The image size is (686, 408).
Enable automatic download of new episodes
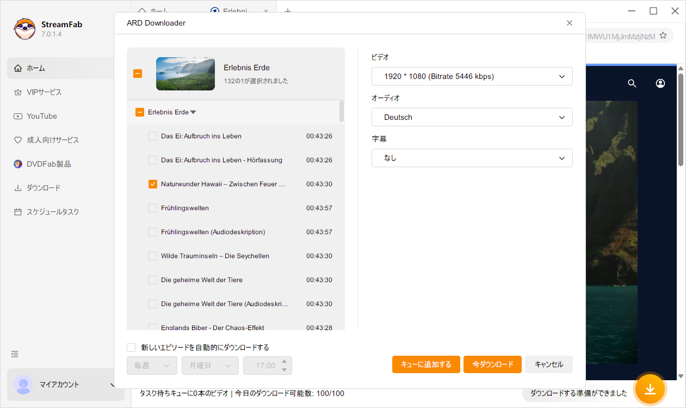tap(131, 347)
